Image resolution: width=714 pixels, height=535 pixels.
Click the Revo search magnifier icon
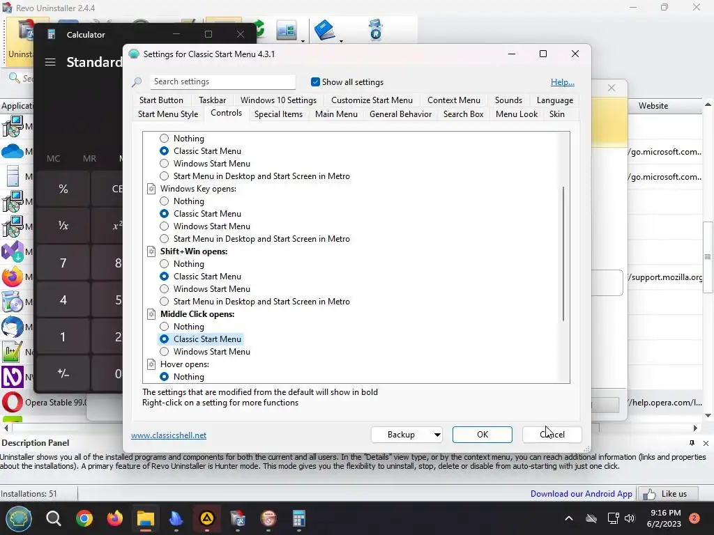pyautogui.click(x=14, y=78)
